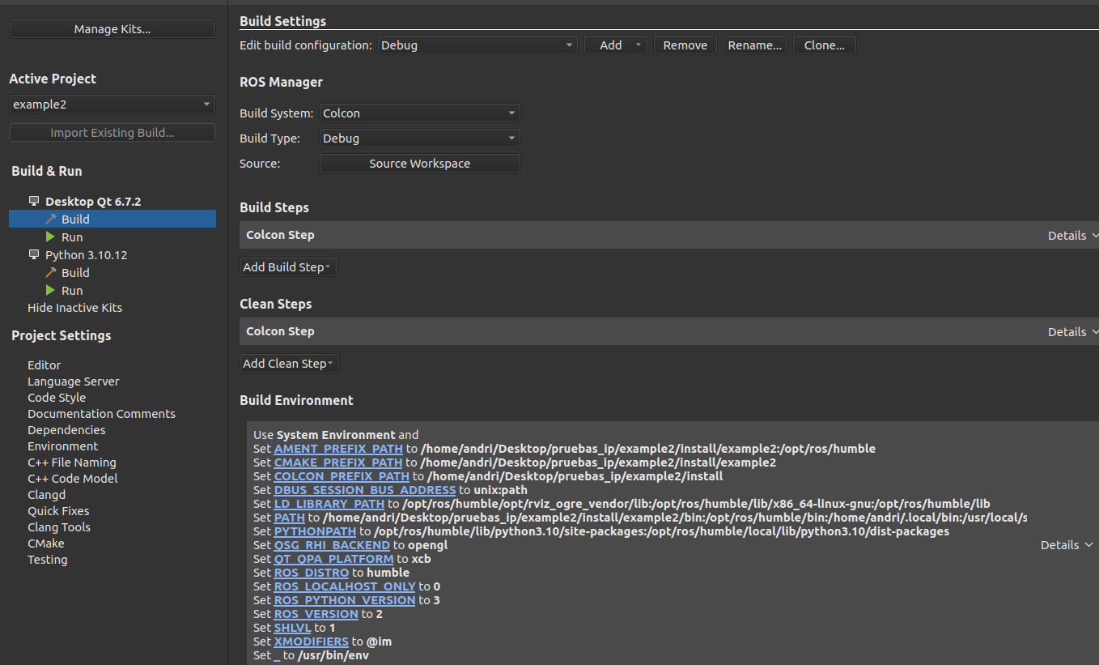The height and width of the screenshot is (665, 1099).
Task: Expand Details of Build Steps Colcon Step
Action: (x=1072, y=236)
